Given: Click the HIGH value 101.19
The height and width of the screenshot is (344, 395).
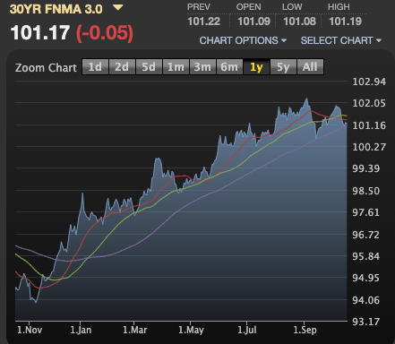Looking at the screenshot, I should (x=345, y=21).
